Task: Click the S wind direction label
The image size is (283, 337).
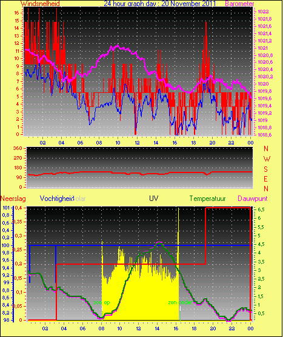Action: (x=266, y=169)
